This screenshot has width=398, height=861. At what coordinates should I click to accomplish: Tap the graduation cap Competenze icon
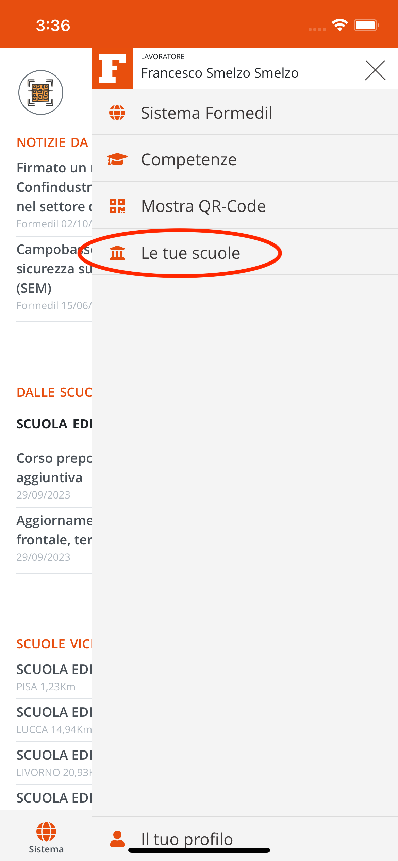click(117, 159)
